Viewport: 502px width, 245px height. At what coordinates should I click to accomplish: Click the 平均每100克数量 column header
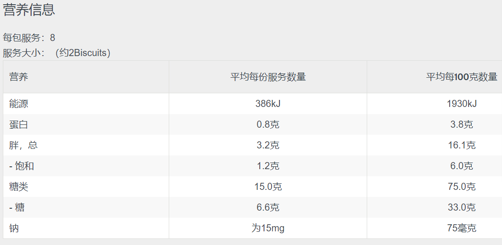[461, 77]
